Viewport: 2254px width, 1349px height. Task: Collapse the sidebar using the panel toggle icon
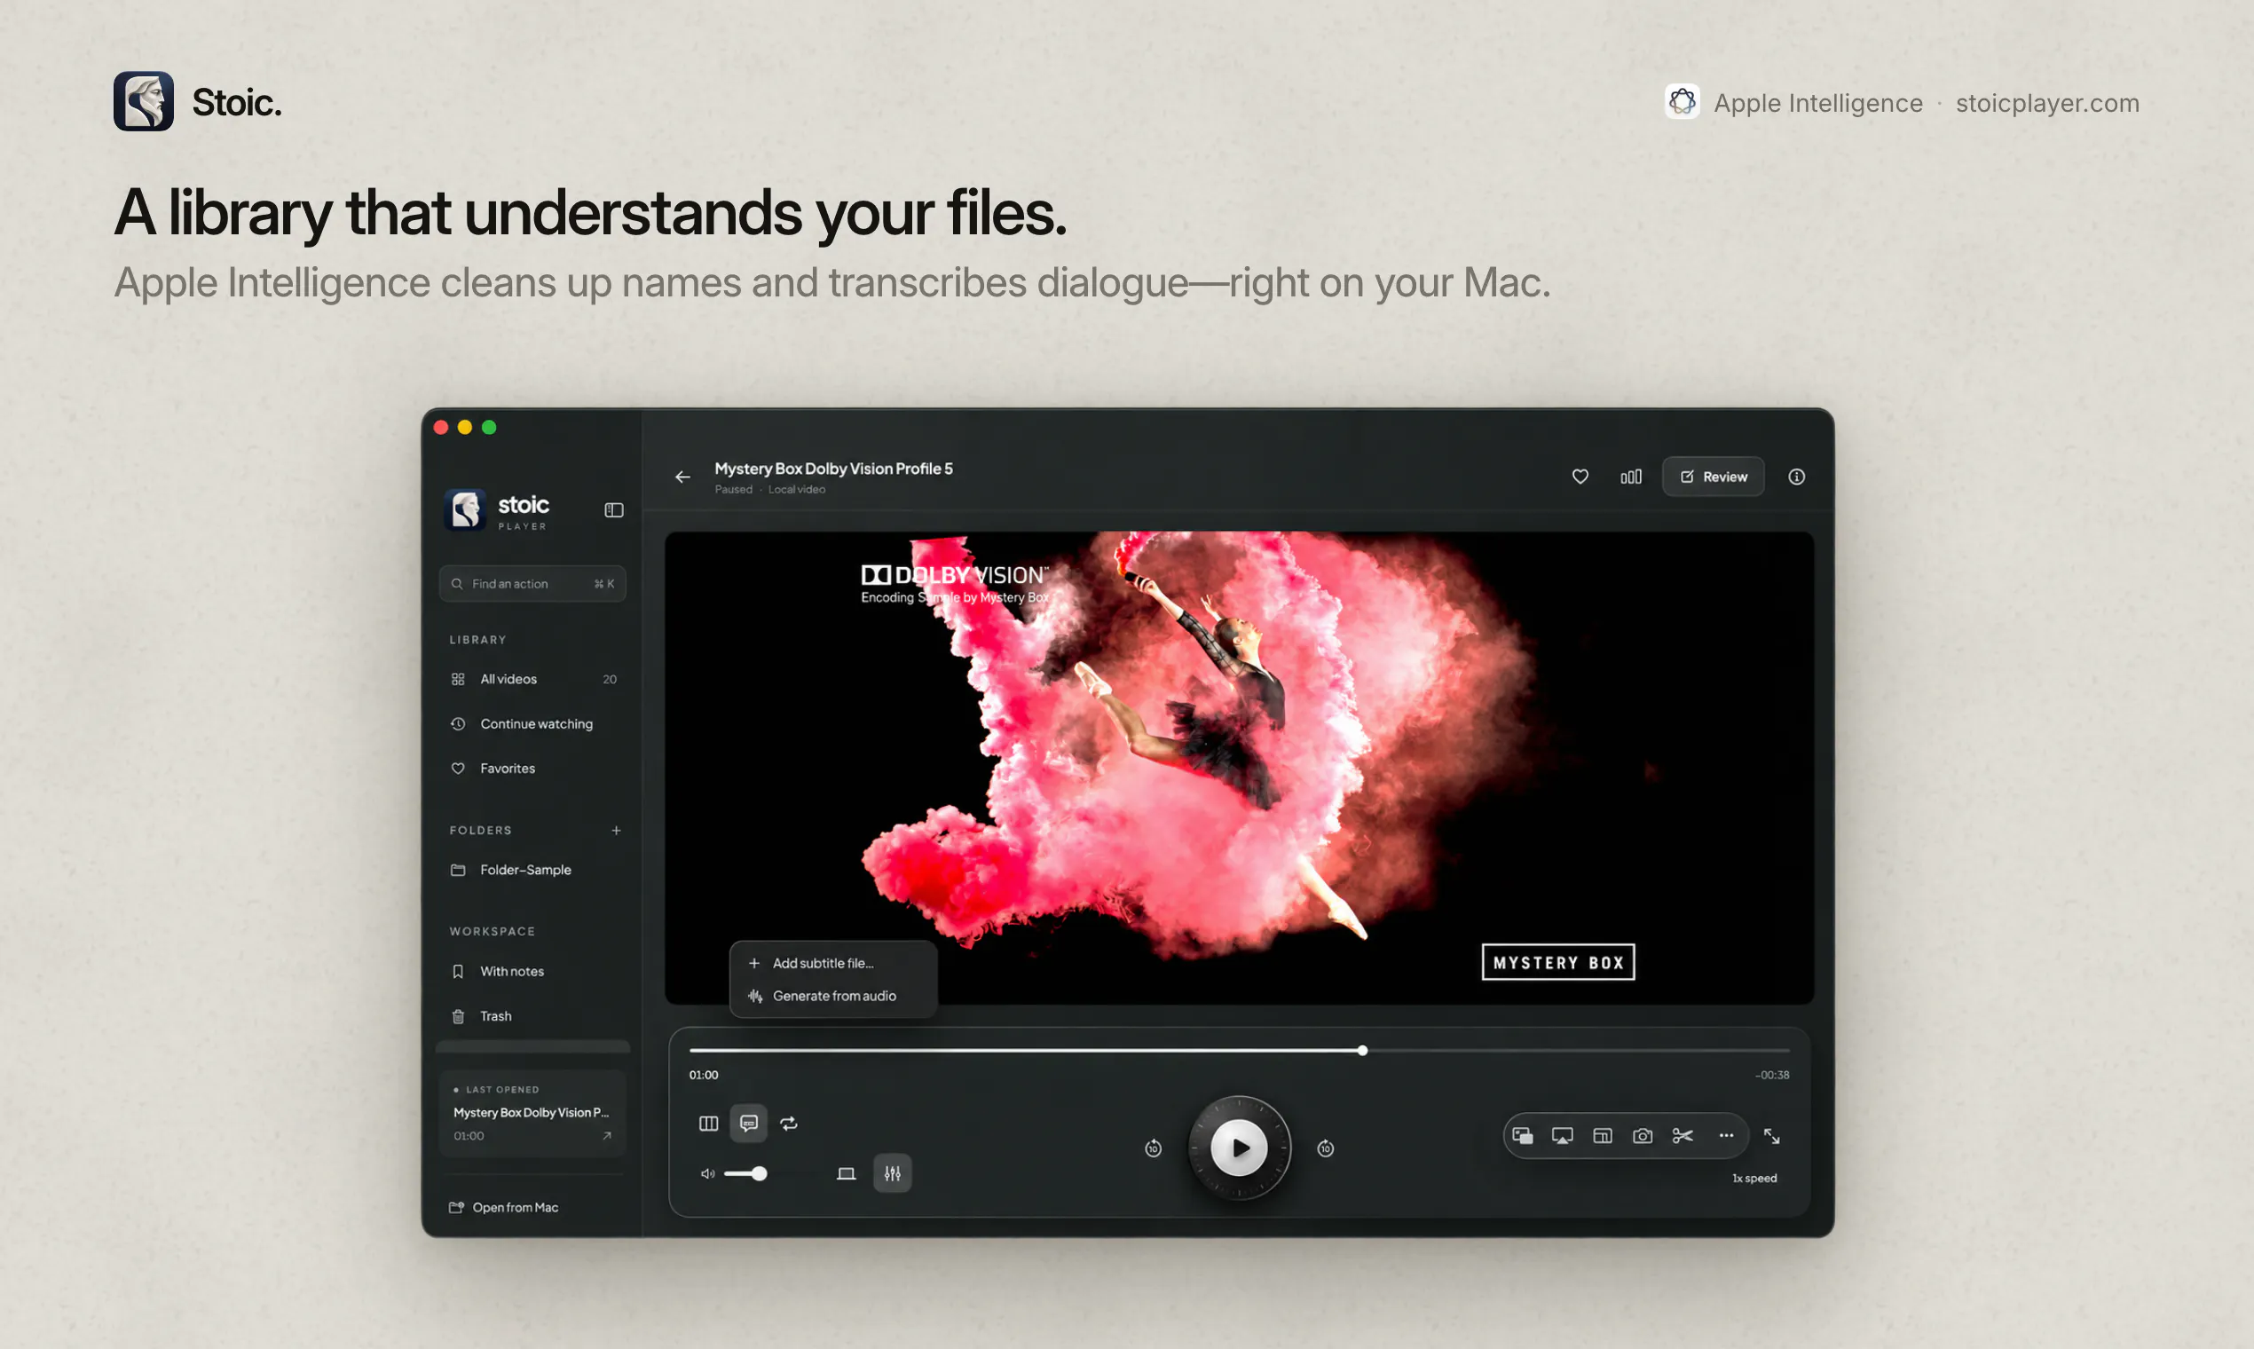coord(614,510)
